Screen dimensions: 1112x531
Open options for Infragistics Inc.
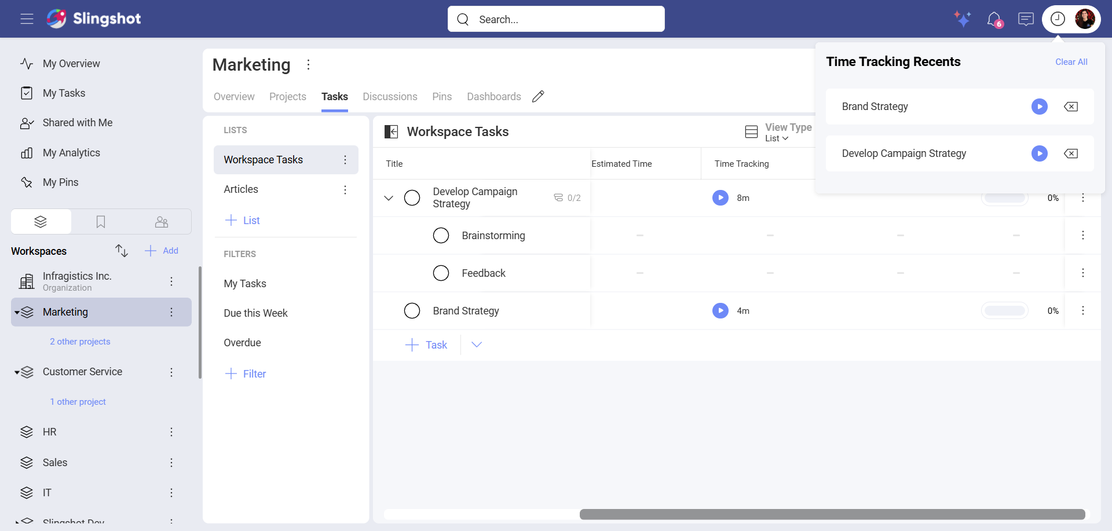pyautogui.click(x=171, y=281)
